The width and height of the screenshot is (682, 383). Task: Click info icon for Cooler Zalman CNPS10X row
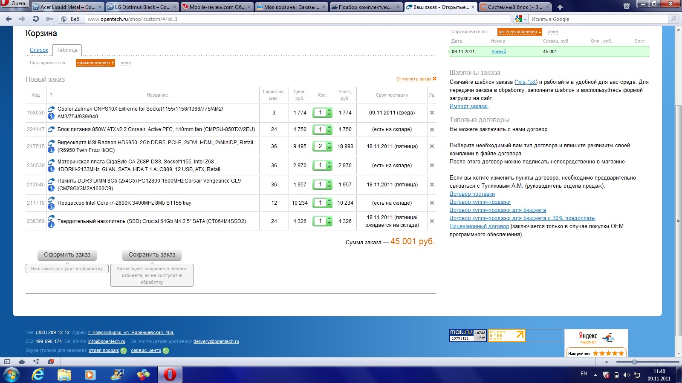pyautogui.click(x=51, y=116)
